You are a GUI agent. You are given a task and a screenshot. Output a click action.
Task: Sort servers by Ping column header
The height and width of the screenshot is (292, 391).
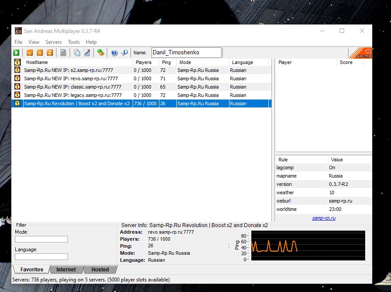168,62
